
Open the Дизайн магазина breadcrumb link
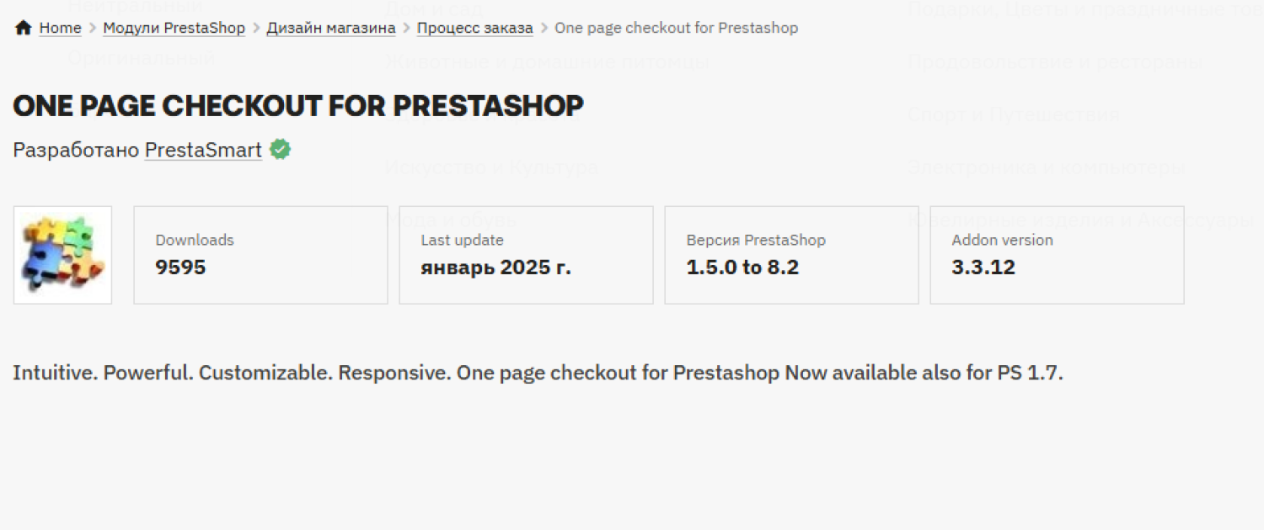331,28
